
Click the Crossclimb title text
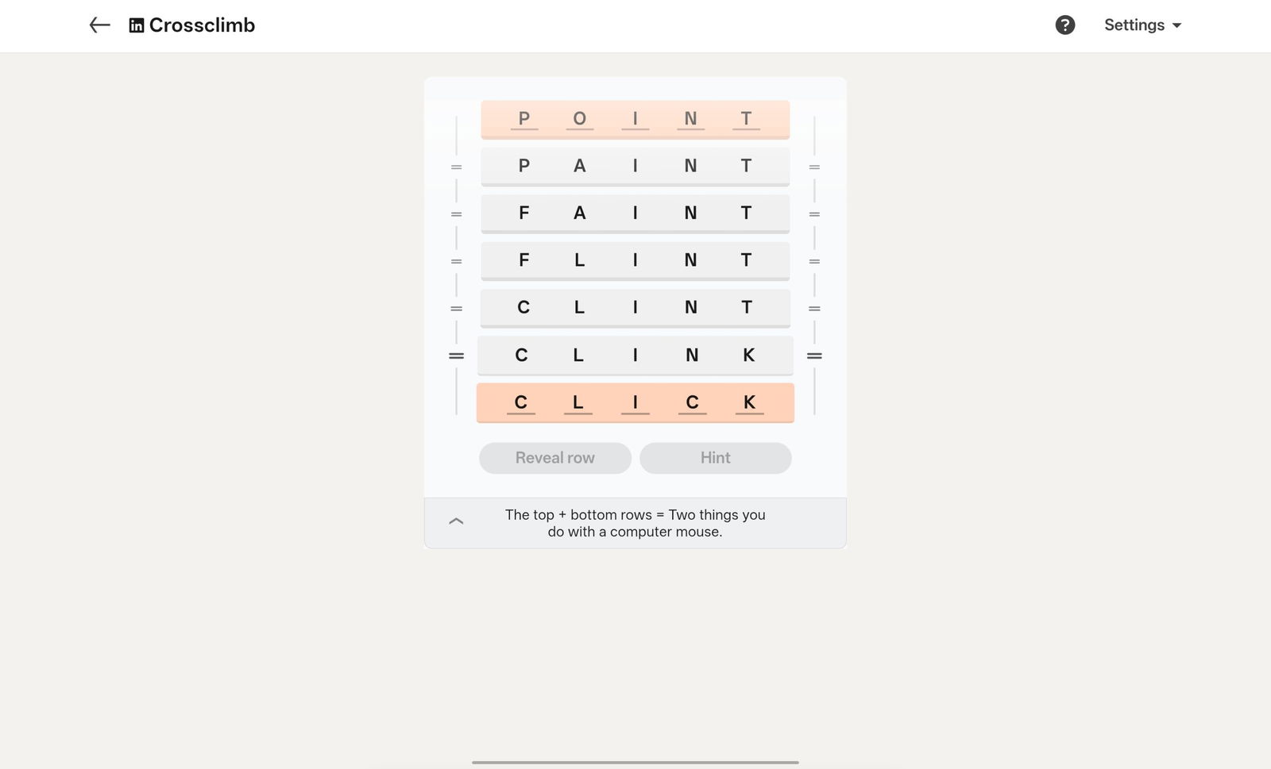202,25
